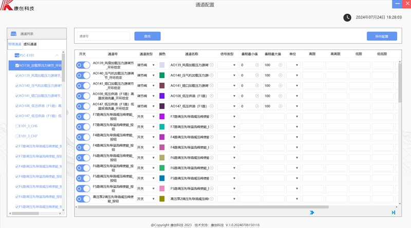Jump to last page icon
This screenshot has width=411, height=228.
pyautogui.click(x=394, y=213)
